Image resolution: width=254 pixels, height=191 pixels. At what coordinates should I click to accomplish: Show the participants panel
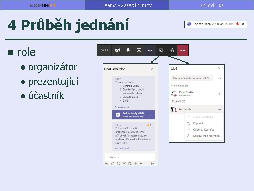(171, 50)
